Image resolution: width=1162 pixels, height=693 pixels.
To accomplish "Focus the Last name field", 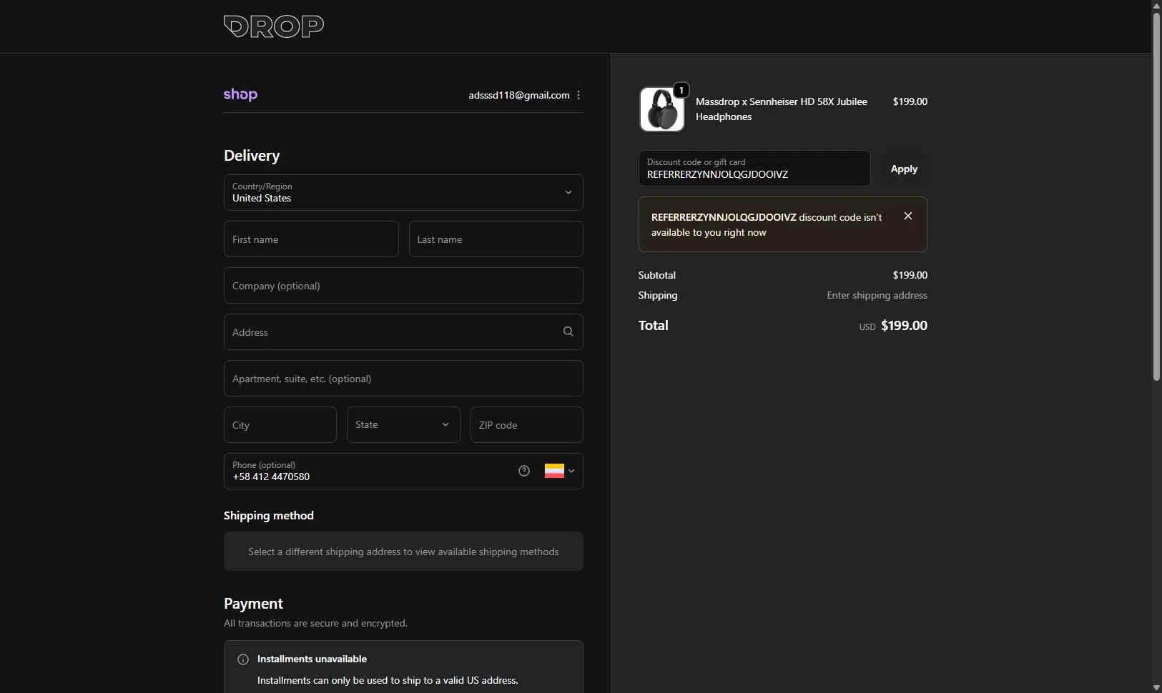I will pos(496,239).
